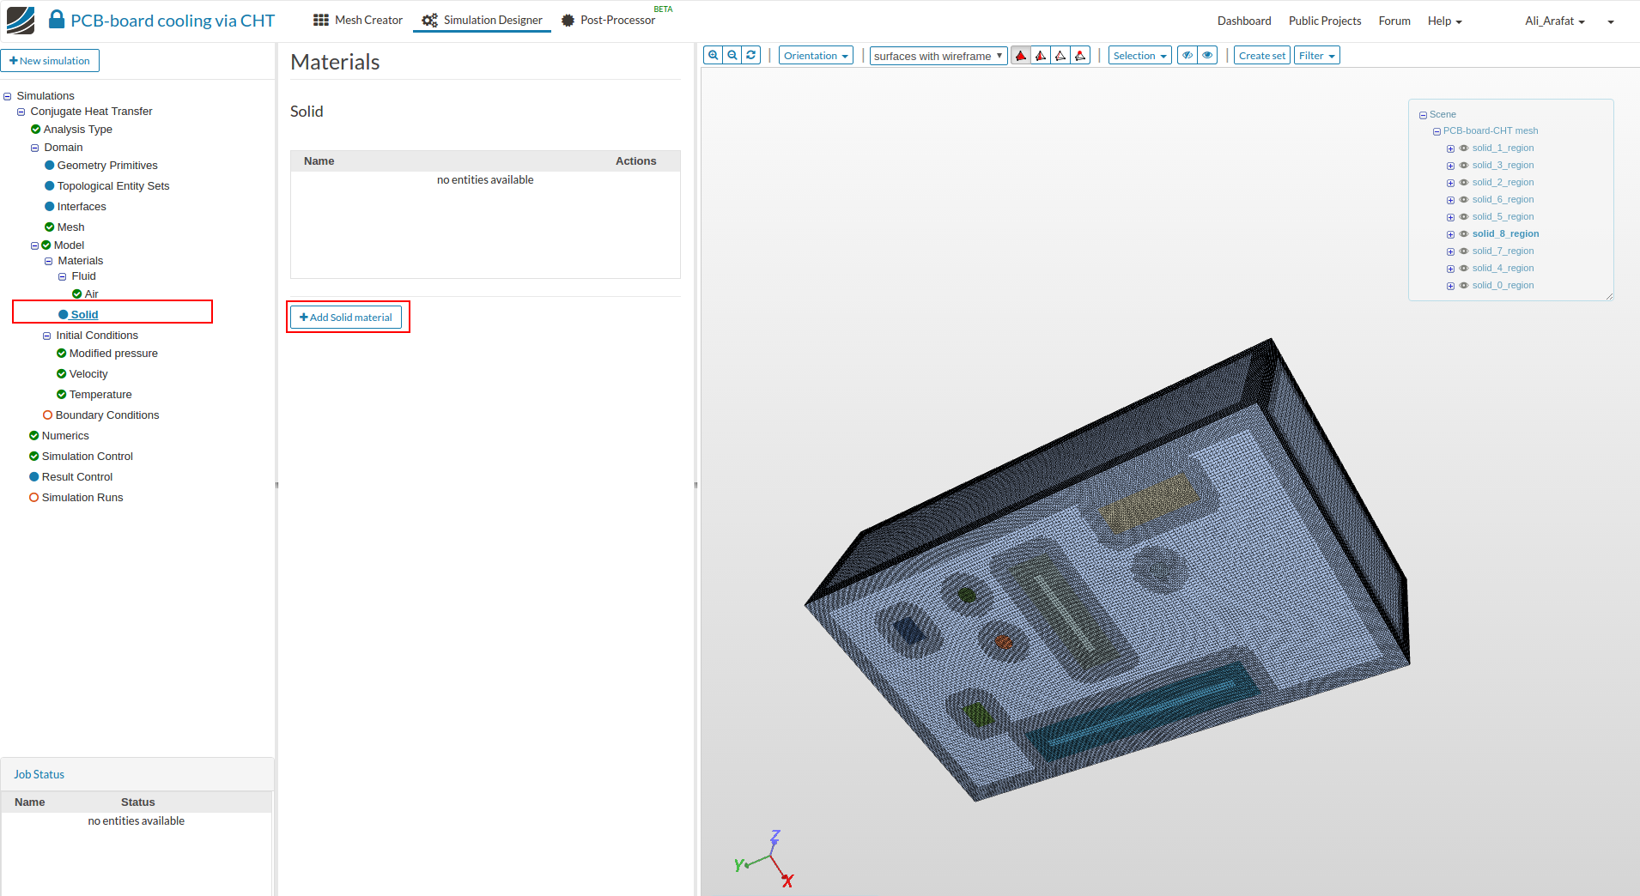Open the Filter dropdown
The image size is (1640, 896).
click(1316, 56)
